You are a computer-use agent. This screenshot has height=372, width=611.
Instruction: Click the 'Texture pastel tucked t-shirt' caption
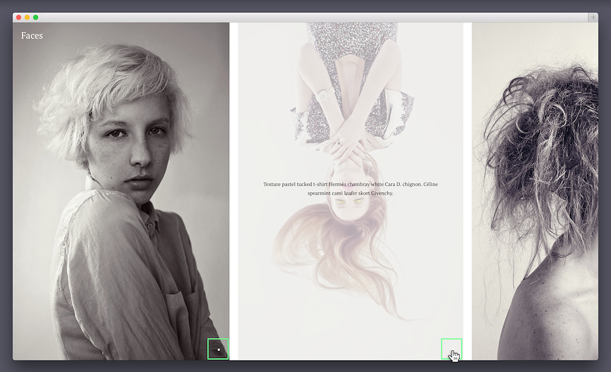tap(350, 189)
